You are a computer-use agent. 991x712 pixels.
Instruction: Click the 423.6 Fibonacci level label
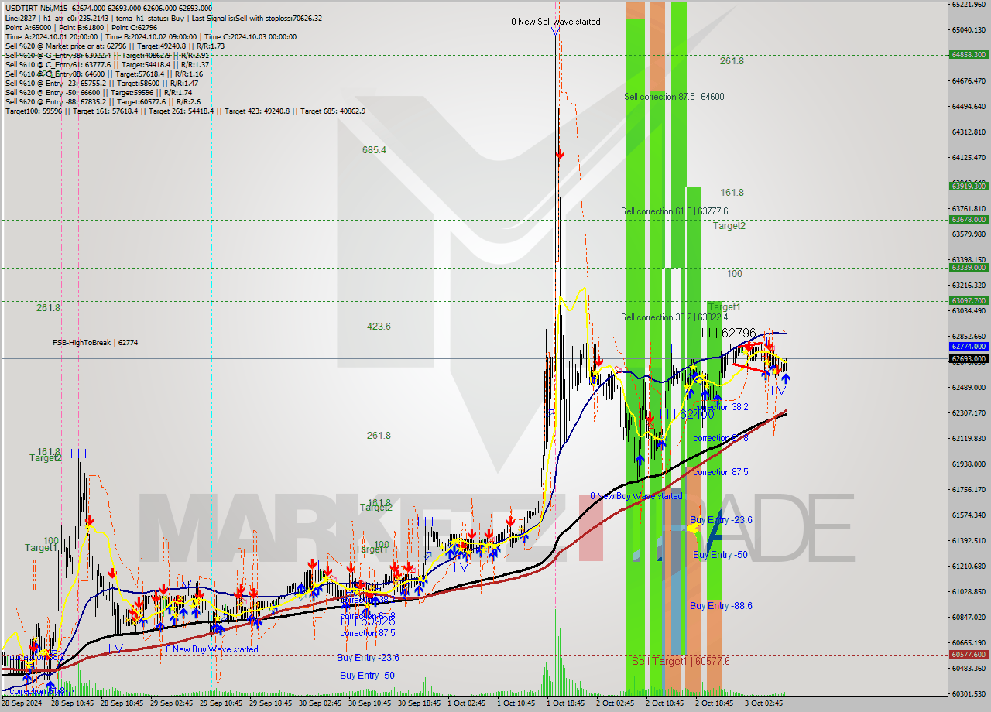[x=379, y=327]
